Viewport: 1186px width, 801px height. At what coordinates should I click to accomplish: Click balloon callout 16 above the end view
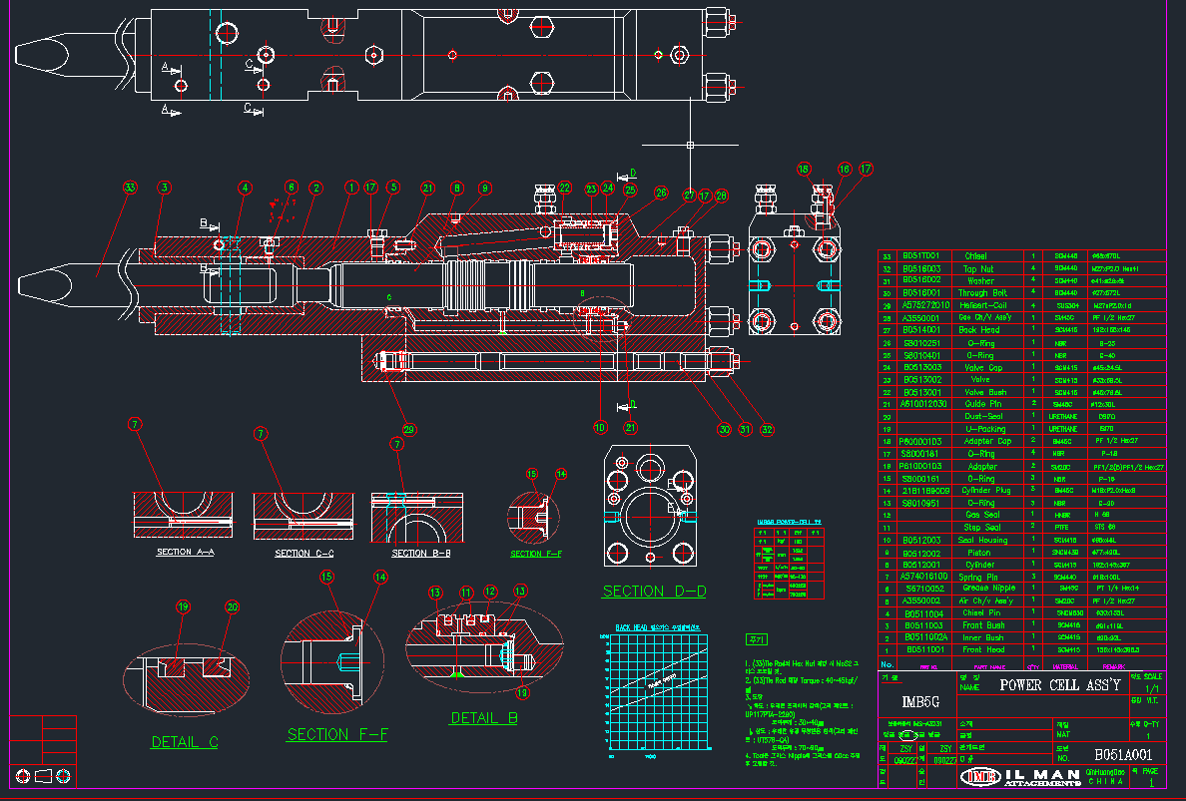point(845,170)
